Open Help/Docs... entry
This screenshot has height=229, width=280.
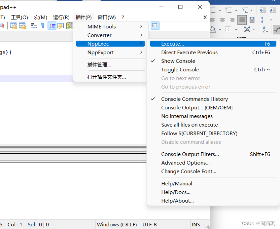(x=213, y=192)
